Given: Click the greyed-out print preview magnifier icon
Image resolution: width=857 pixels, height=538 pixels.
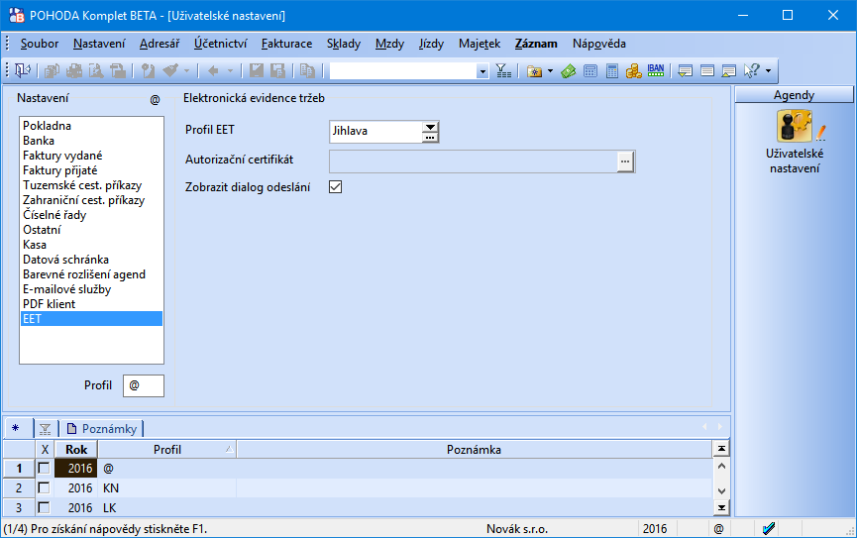Looking at the screenshot, I should pyautogui.click(x=96, y=70).
